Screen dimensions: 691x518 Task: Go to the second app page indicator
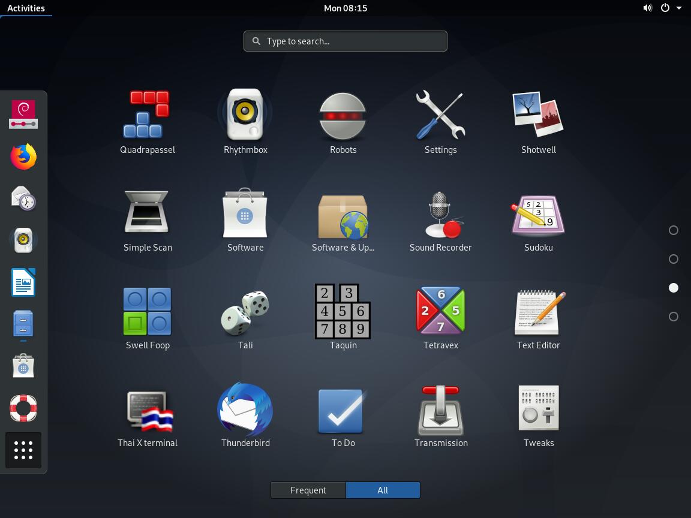674,259
